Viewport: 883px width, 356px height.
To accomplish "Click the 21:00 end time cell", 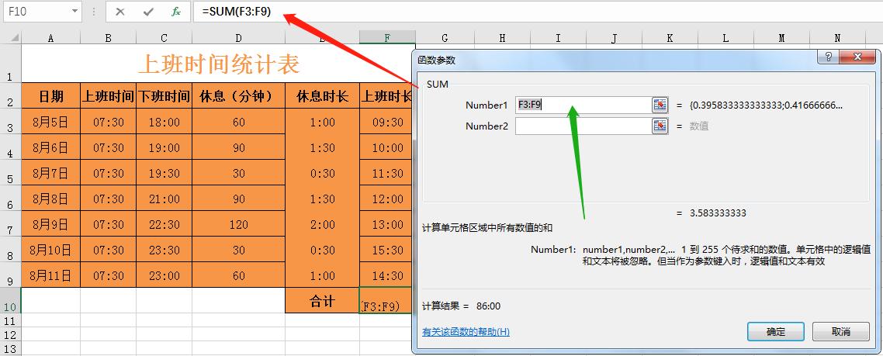I will [x=164, y=199].
